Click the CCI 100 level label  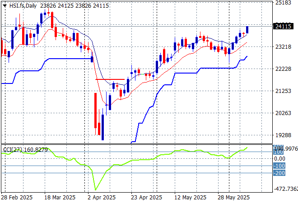(279, 152)
